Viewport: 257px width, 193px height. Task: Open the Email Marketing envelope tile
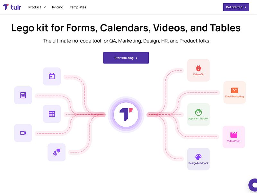[235, 92]
